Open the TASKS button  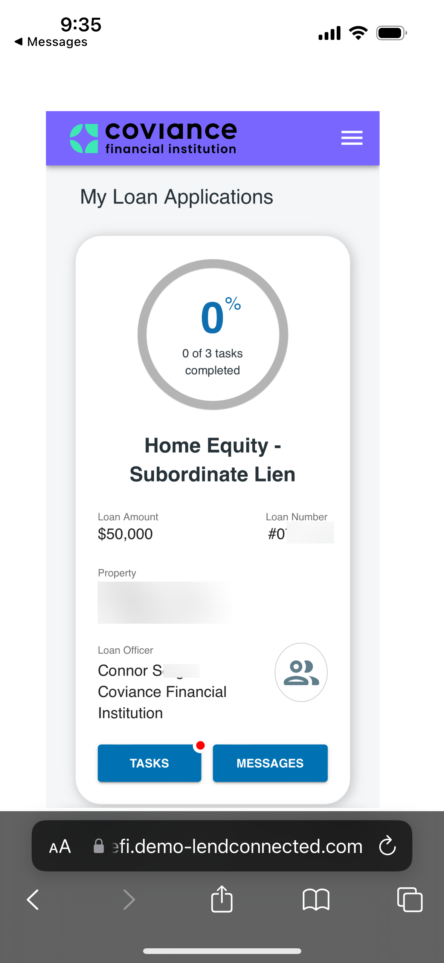(149, 763)
